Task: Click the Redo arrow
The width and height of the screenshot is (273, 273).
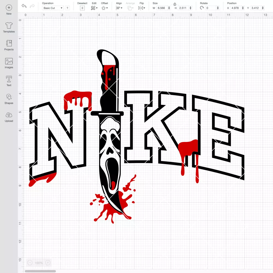Action: tap(32, 6)
